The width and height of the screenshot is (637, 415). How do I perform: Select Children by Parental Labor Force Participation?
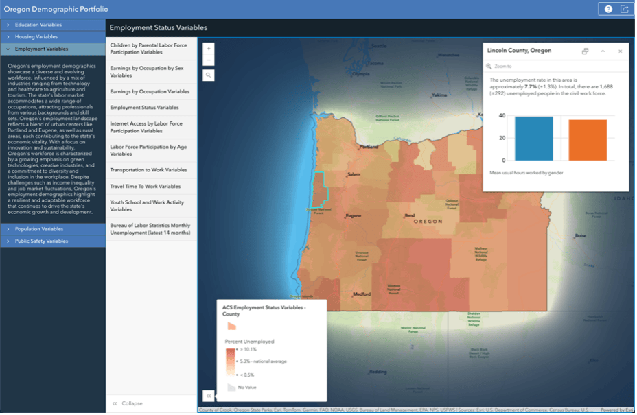152,49
